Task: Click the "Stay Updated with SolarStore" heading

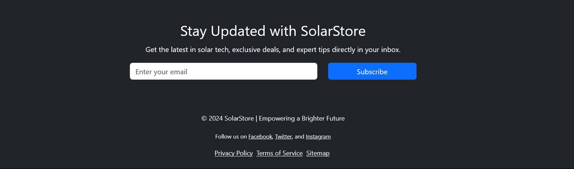Action: point(273,31)
